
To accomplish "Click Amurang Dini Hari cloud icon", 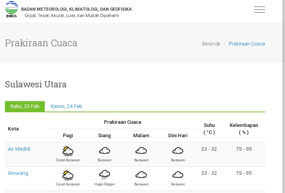I will pyautogui.click(x=178, y=175).
